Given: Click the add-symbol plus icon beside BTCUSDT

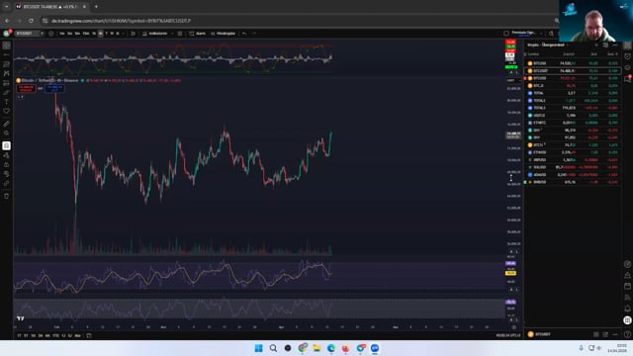Looking at the screenshot, I should [x=51, y=34].
